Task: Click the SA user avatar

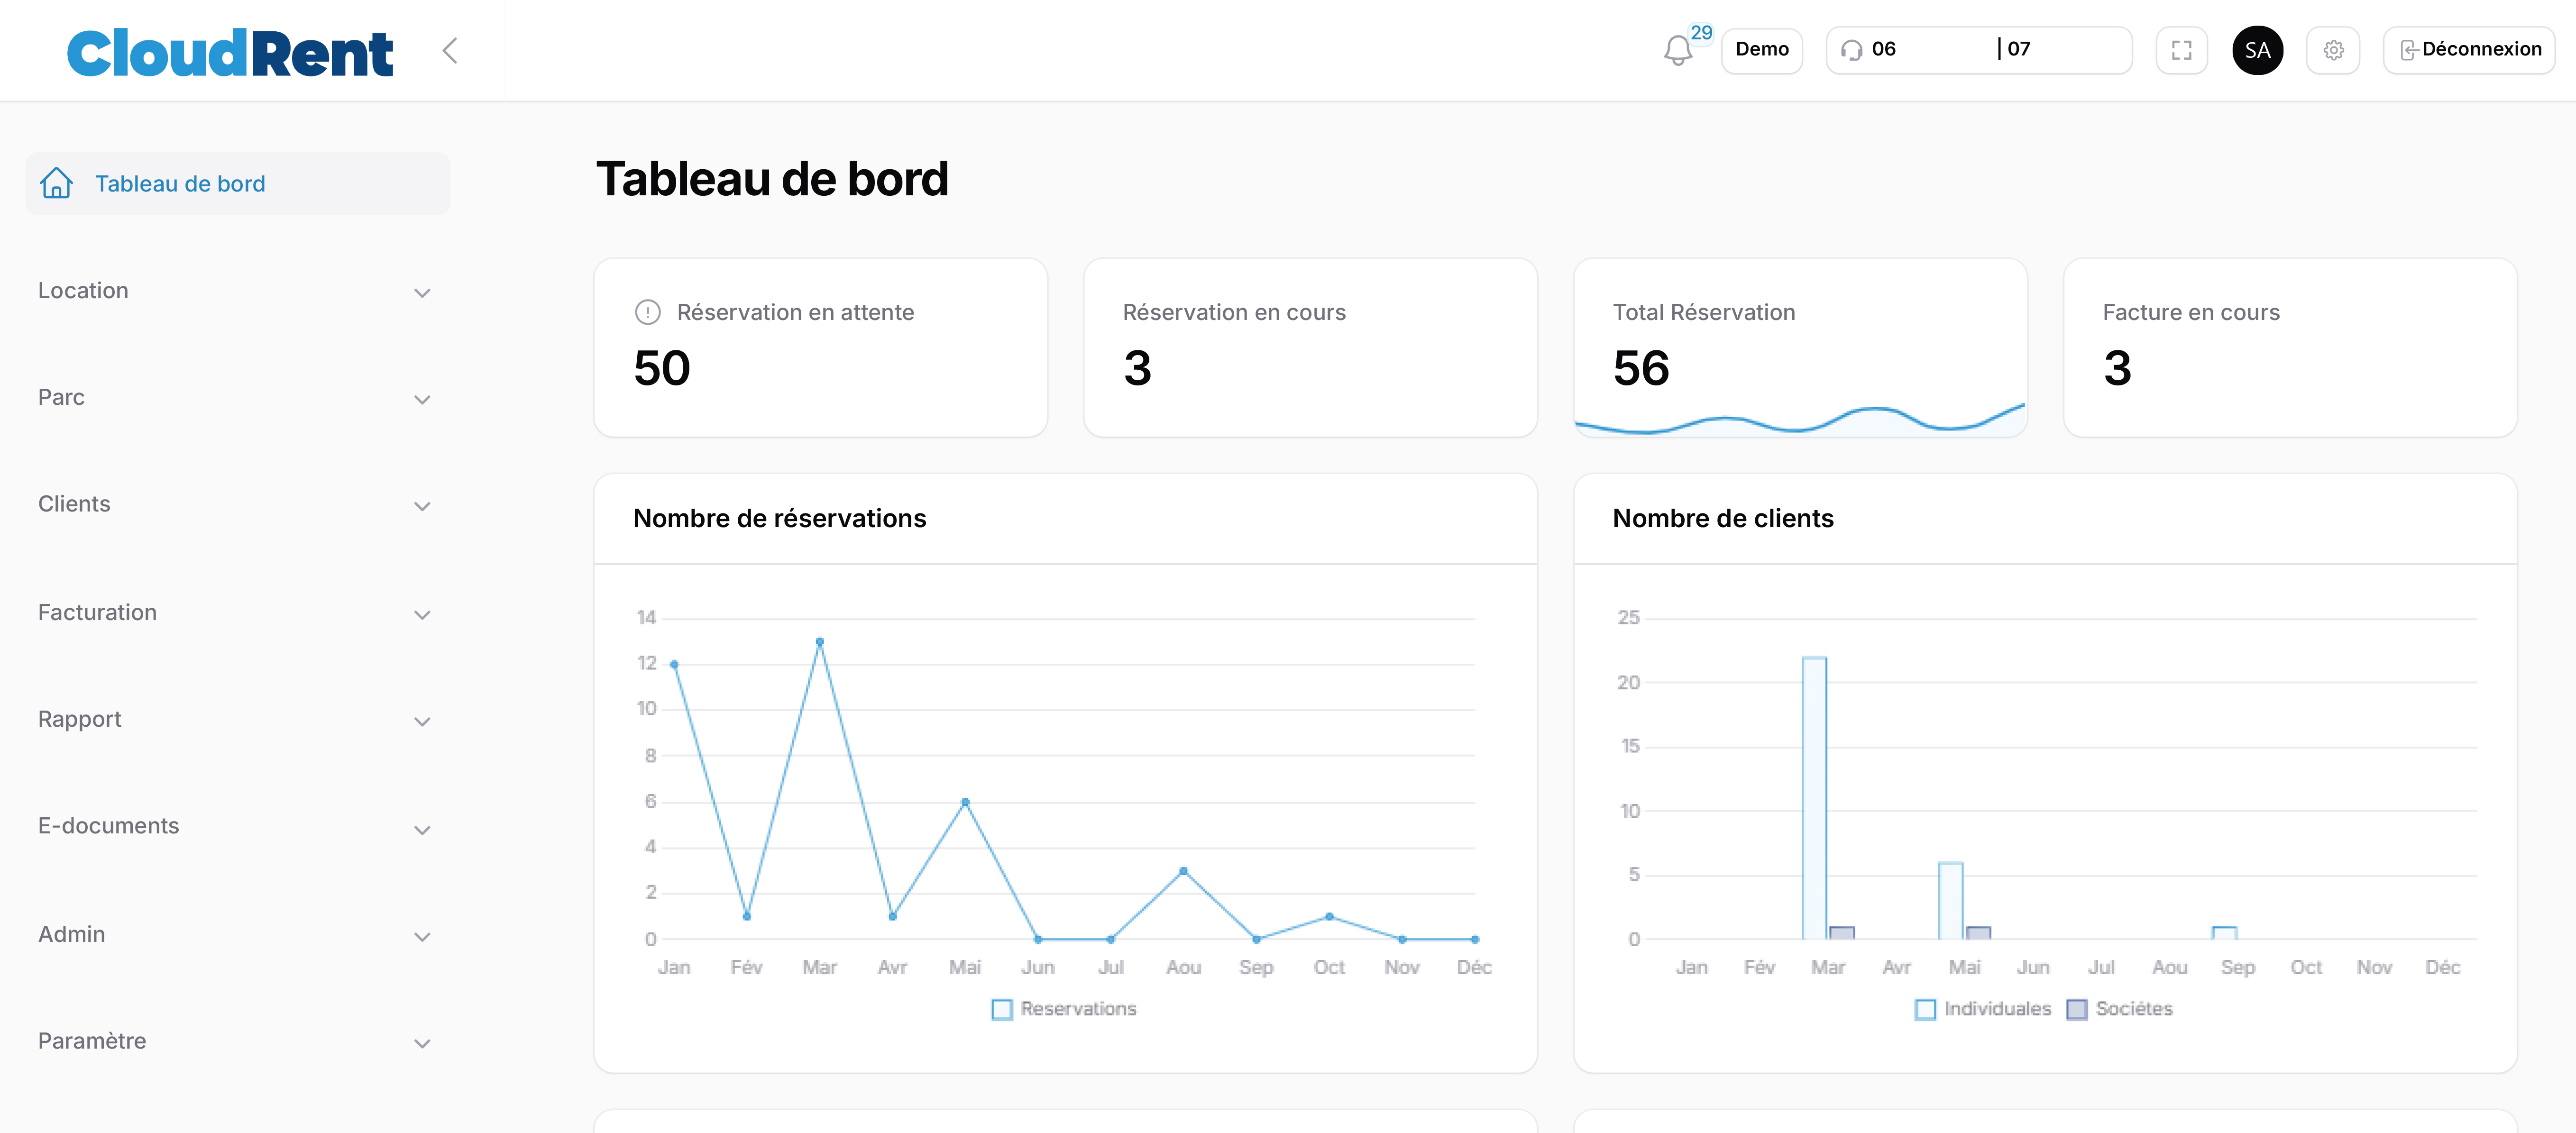Action: click(2257, 50)
